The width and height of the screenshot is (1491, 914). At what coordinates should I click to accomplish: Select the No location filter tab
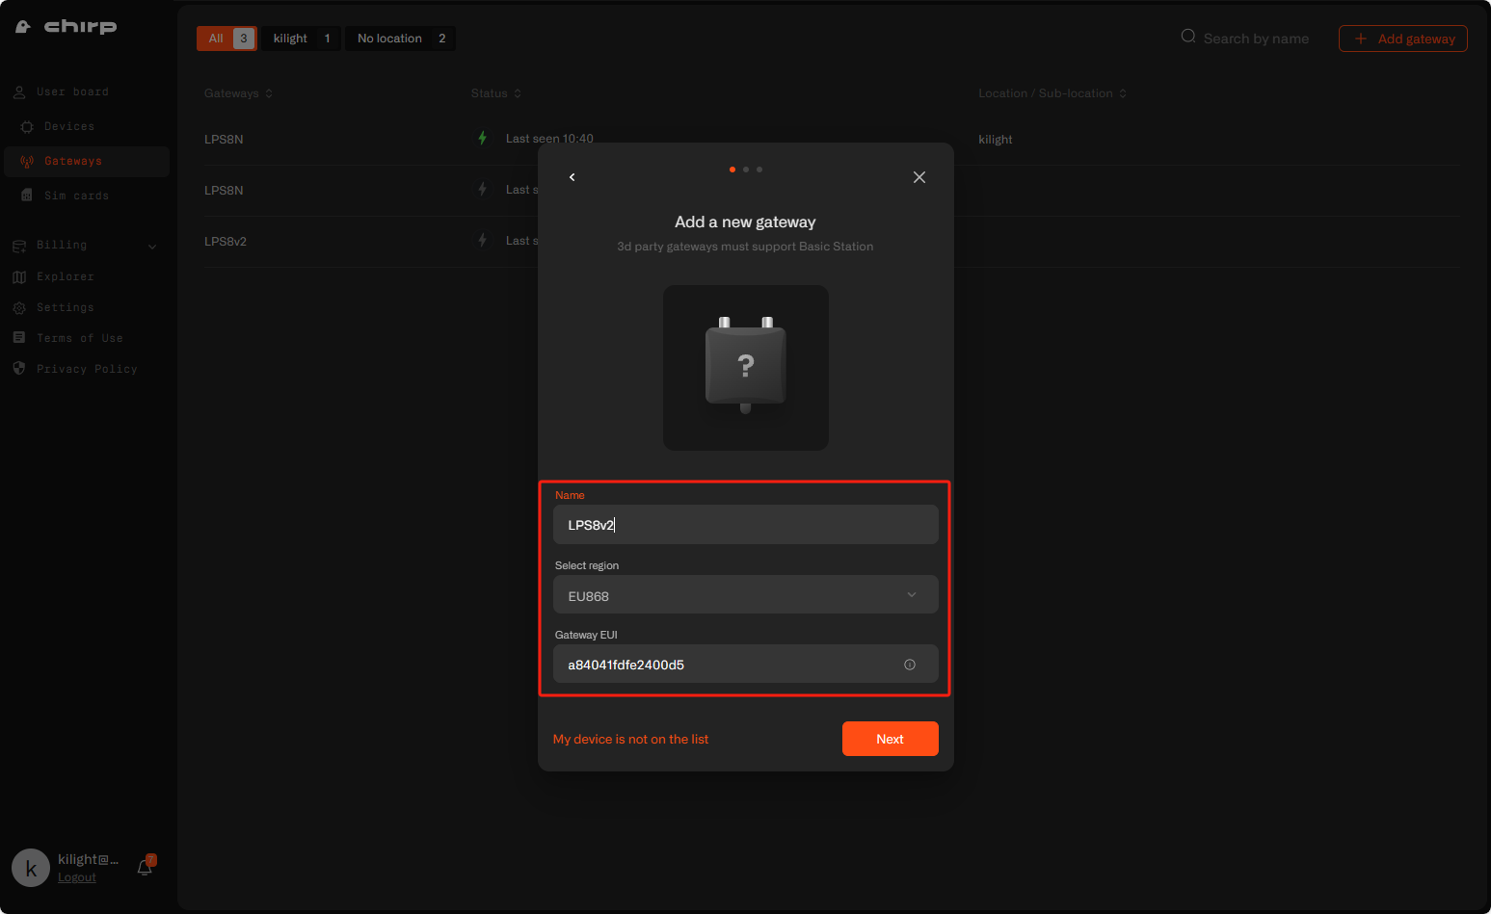pos(401,39)
